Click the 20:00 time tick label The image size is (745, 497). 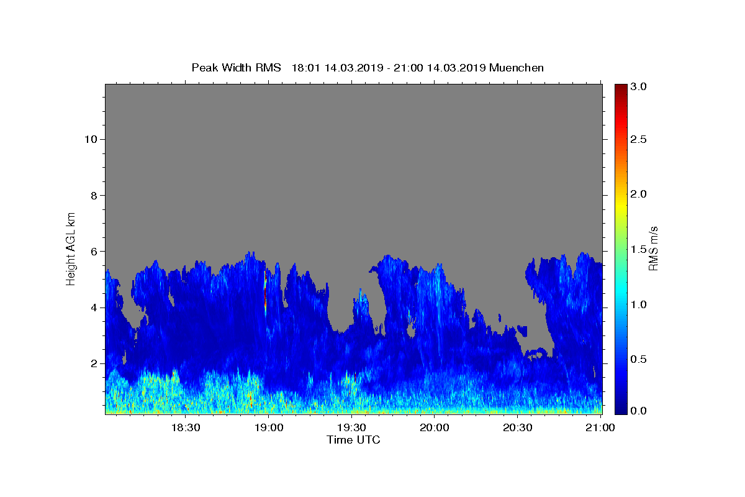point(435,427)
